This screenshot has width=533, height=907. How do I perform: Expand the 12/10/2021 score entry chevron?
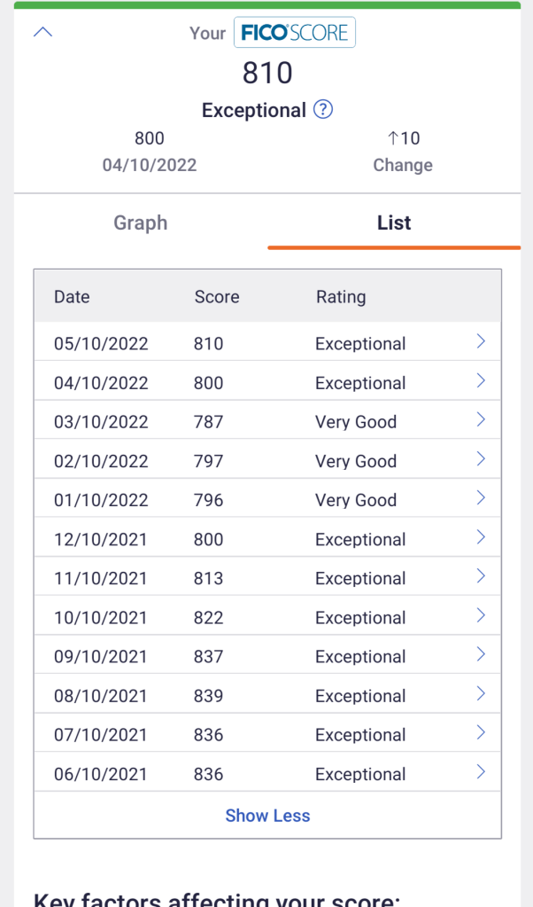tap(481, 537)
